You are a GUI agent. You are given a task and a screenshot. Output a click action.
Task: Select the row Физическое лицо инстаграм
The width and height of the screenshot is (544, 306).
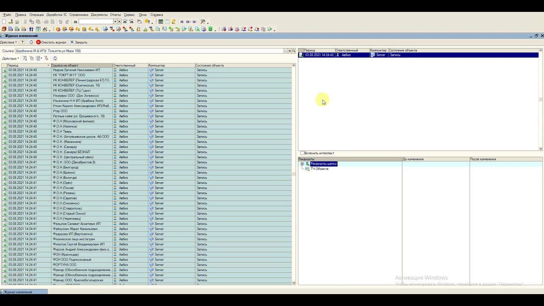click(x=147, y=239)
